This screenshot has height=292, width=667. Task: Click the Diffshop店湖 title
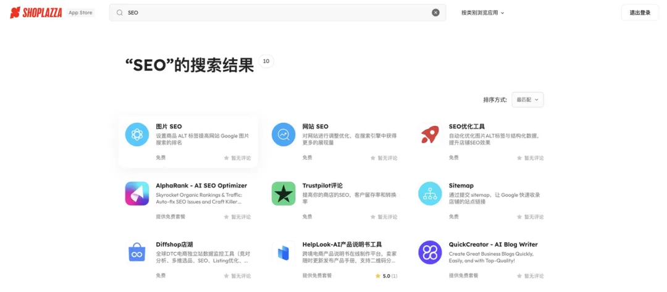point(174,244)
